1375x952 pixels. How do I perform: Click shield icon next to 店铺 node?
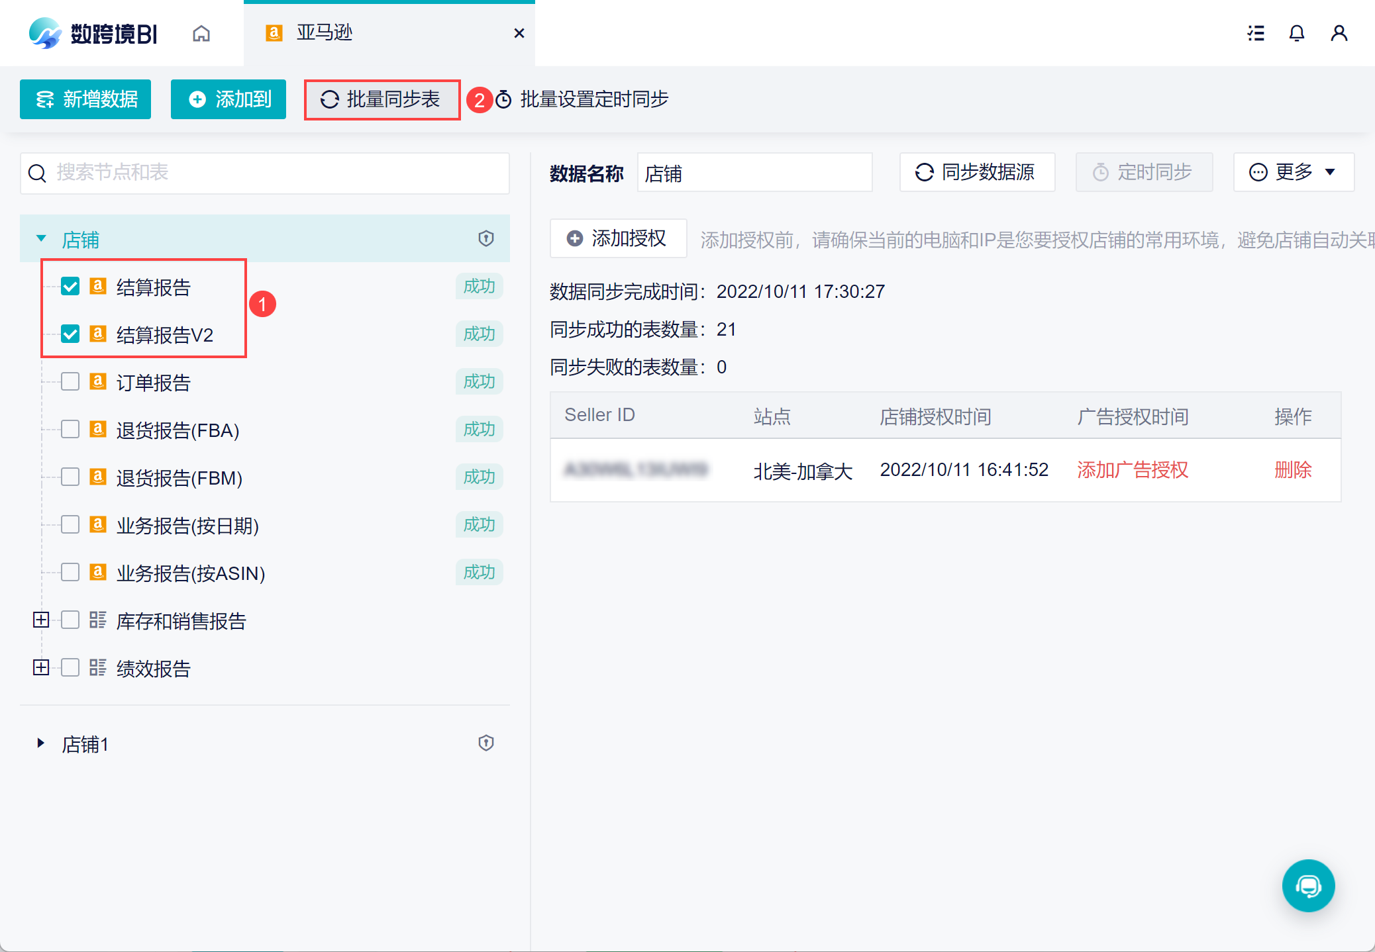[x=486, y=238]
